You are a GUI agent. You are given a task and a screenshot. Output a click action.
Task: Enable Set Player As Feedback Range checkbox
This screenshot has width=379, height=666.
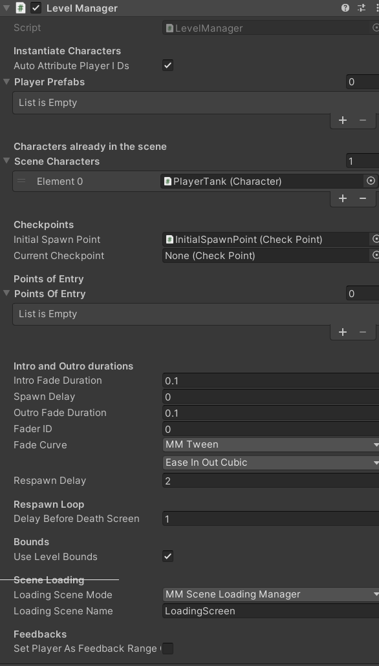pyautogui.click(x=168, y=649)
